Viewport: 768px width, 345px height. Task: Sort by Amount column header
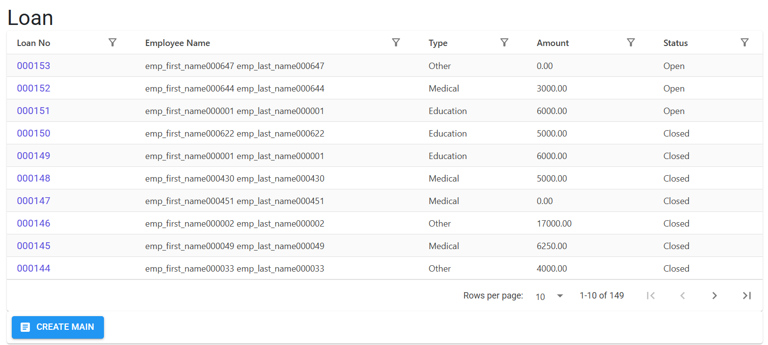[x=553, y=43]
